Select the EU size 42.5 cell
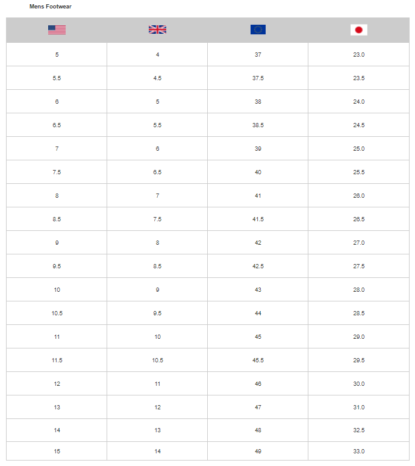This screenshot has width=415, height=466. 258,266
